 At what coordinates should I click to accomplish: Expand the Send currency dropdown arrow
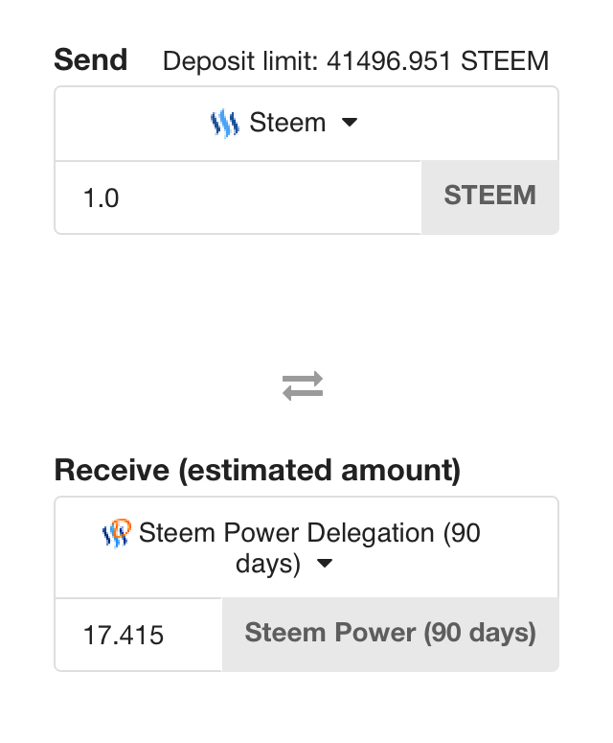pyautogui.click(x=350, y=123)
